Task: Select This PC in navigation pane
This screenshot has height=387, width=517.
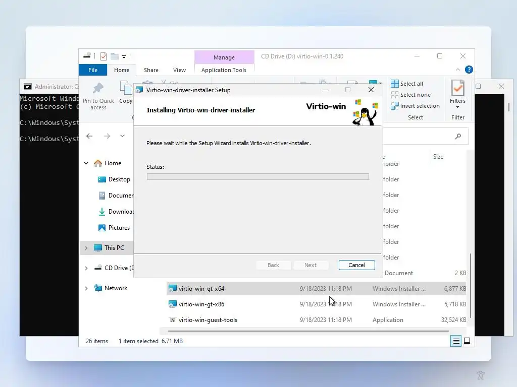Action: click(114, 248)
